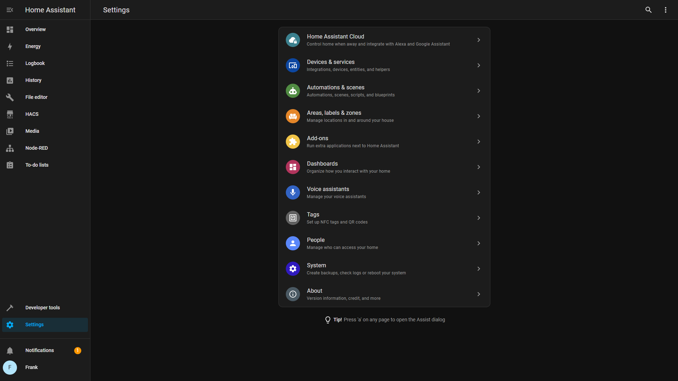Click the Media play icon
The image size is (678, 381).
click(x=10, y=131)
